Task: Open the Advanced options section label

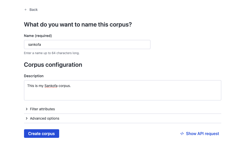Action: tap(45, 118)
